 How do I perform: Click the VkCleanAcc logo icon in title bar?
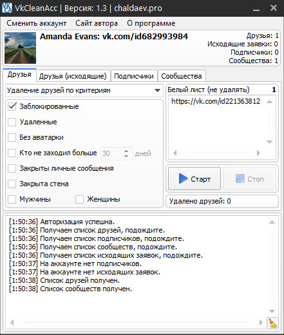click(x=7, y=8)
